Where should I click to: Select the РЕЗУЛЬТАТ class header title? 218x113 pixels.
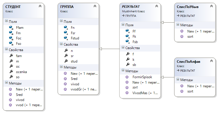click(131, 7)
